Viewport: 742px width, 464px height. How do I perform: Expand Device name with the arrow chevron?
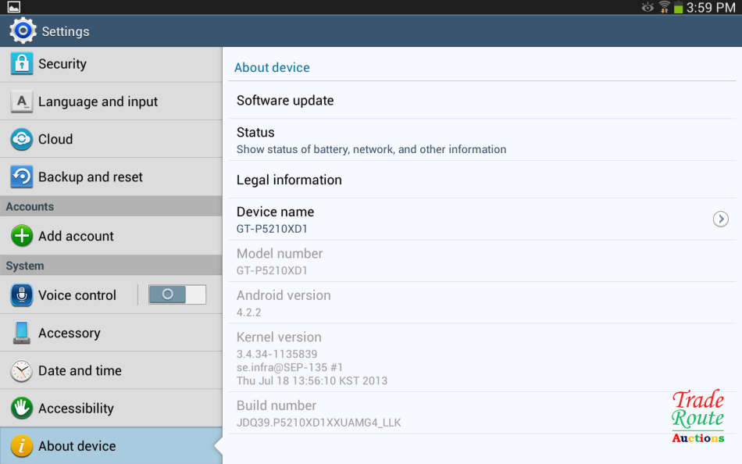[x=720, y=220]
